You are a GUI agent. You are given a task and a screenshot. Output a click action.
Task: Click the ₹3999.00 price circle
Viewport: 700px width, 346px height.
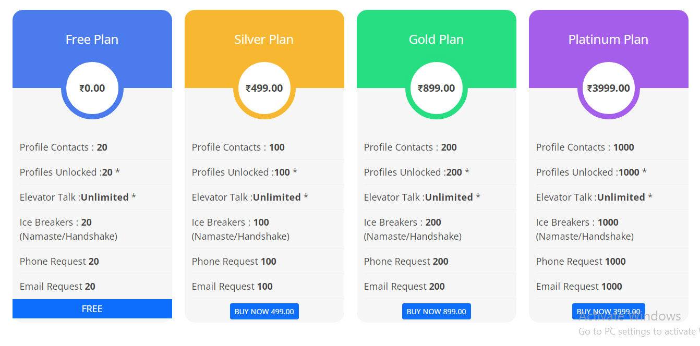pos(609,88)
